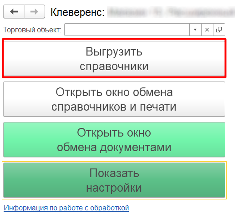Start the reference-data export outlined in red
This screenshot has height=219, width=238.
(114, 58)
